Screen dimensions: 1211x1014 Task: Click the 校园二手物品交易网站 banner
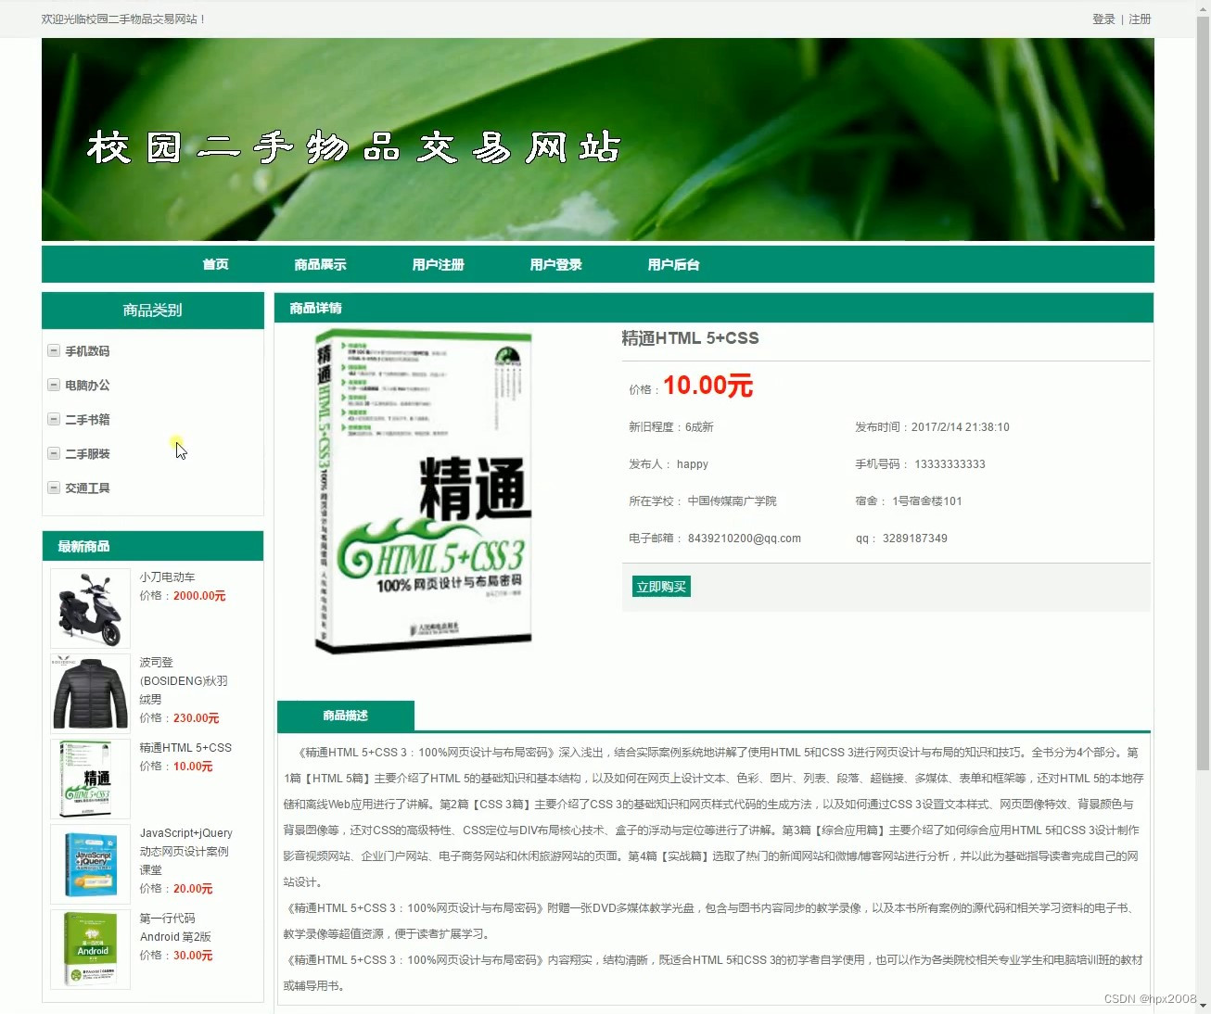click(598, 139)
